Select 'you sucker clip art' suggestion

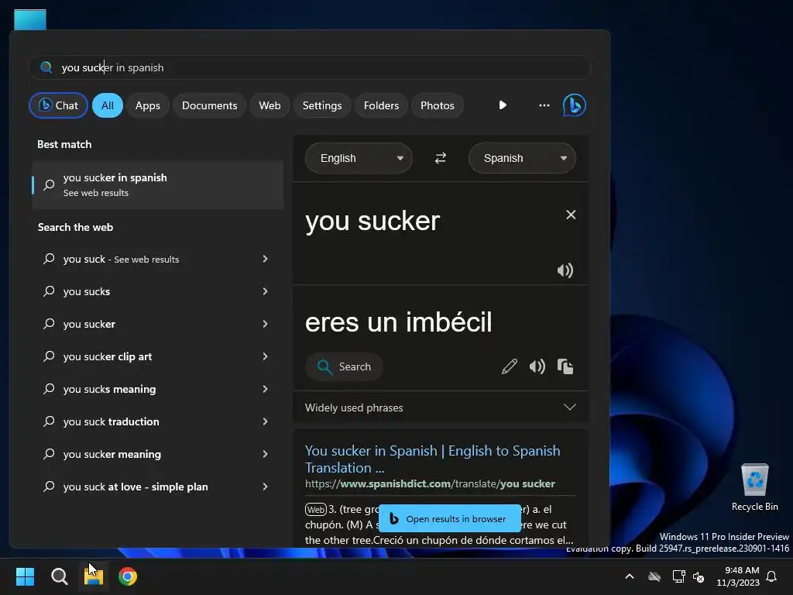(157, 356)
